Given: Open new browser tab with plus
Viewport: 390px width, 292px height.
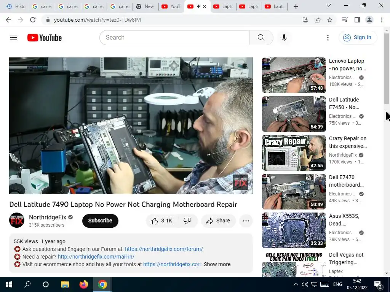Looking at the screenshot, I should click(x=296, y=6).
